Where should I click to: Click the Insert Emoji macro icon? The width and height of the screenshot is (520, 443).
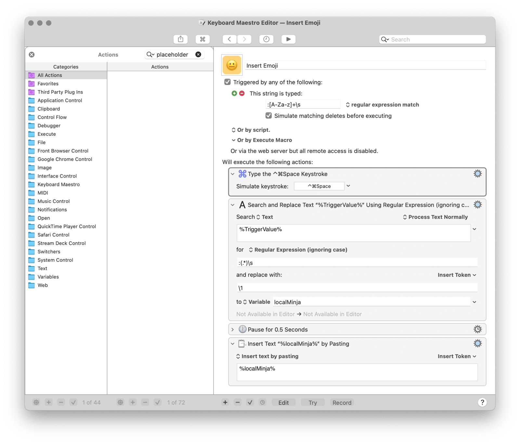point(232,65)
